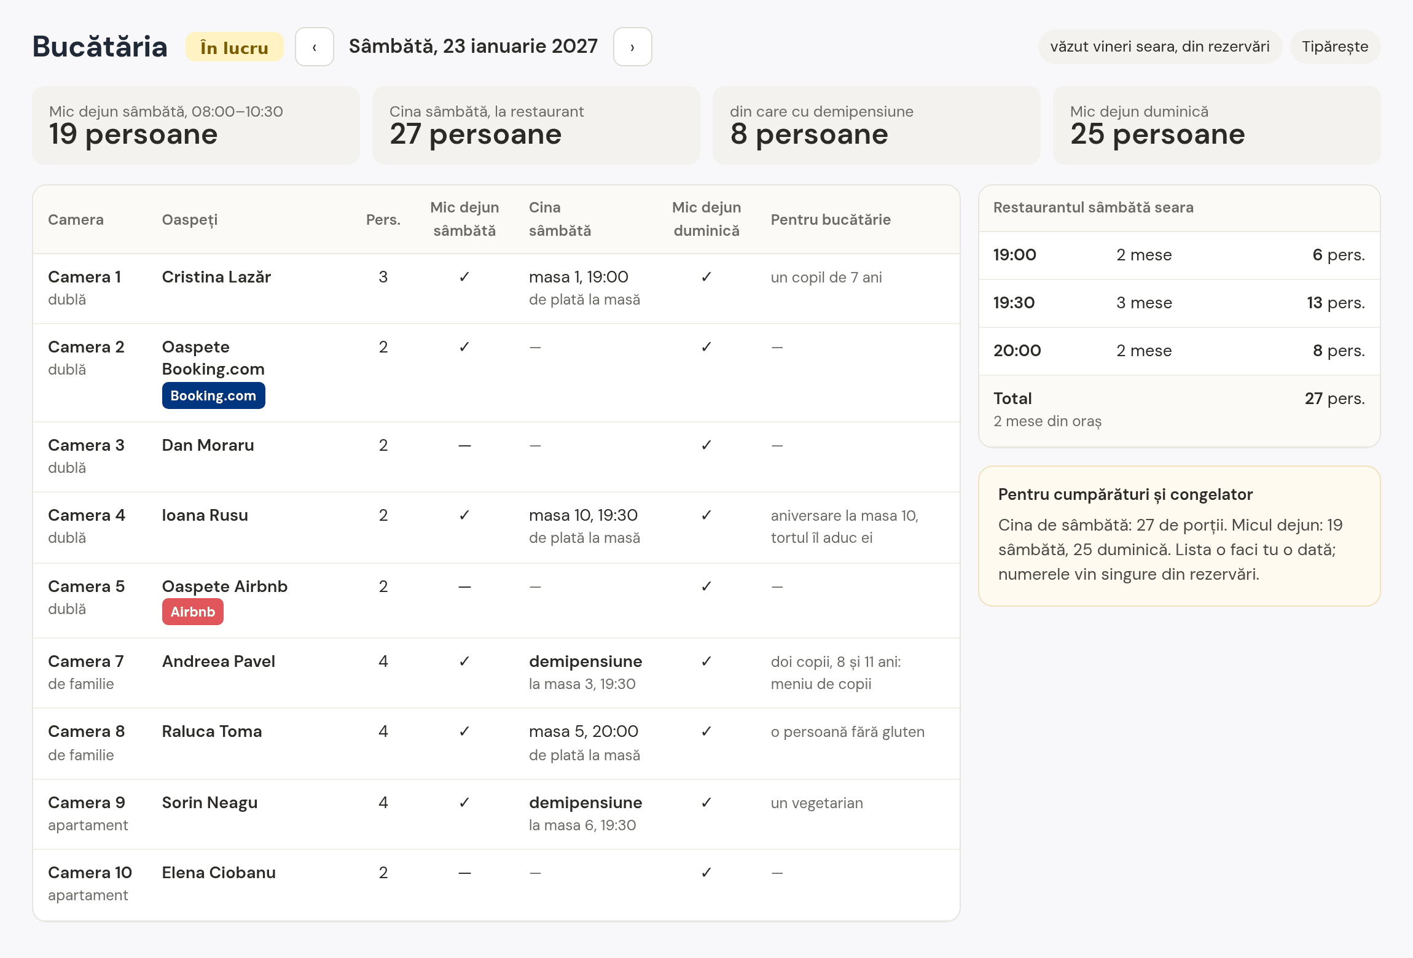Click the 'Oaspeți' column header
This screenshot has width=1413, height=958.
pos(190,220)
